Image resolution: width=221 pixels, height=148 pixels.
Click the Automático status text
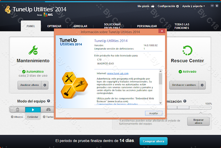(35, 72)
